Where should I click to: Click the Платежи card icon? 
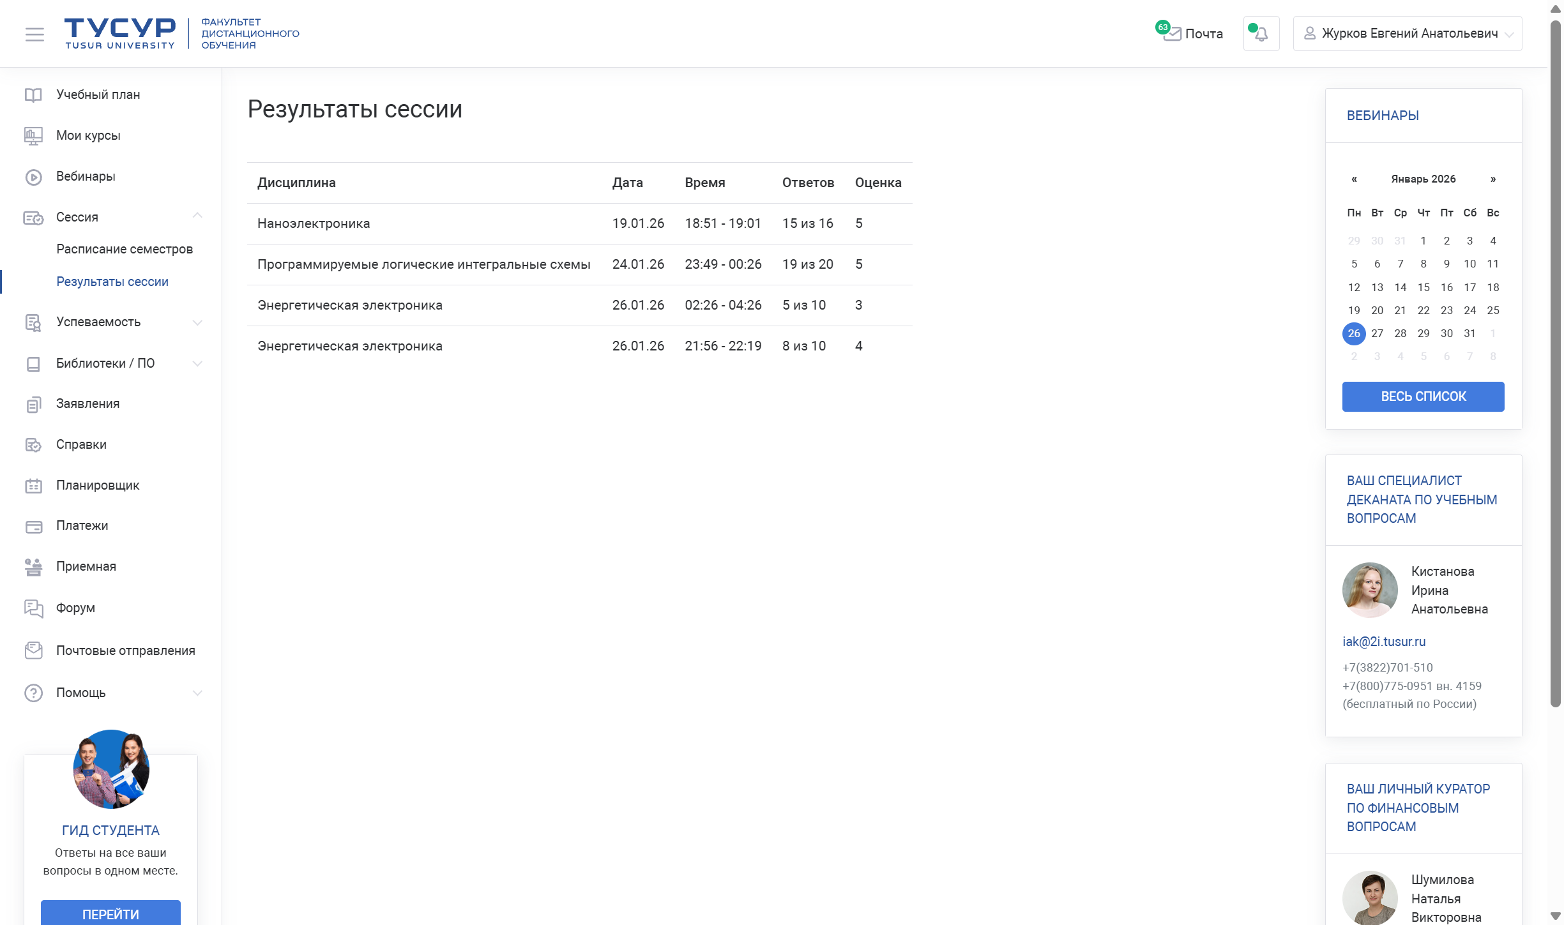point(33,527)
